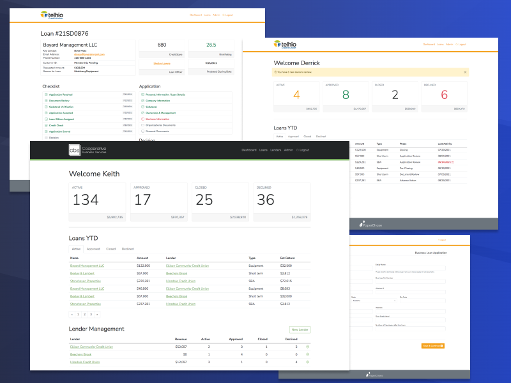Open Dashboard in the CBS navigation bar

click(x=249, y=150)
